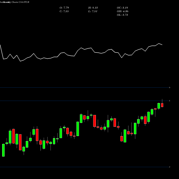The width and height of the screenshot is (179, 179).
Task: Select the open value "O: 7.79"
Action: click(x=64, y=8)
